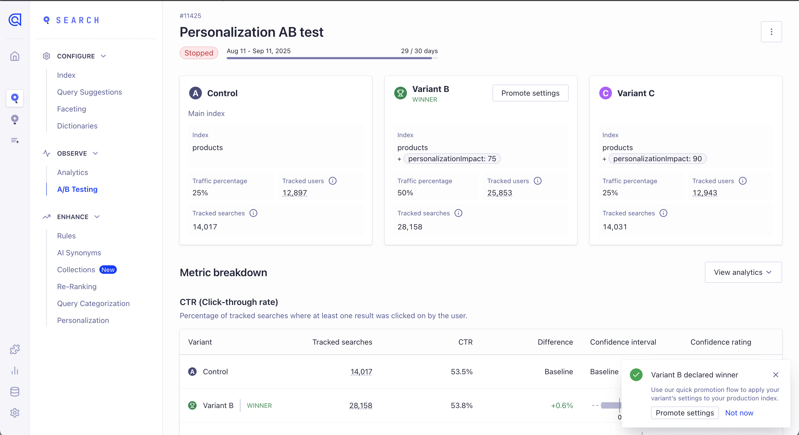This screenshot has height=435, width=799.
Task: Dismiss the Variant B declared winner notification
Action: [776, 375]
